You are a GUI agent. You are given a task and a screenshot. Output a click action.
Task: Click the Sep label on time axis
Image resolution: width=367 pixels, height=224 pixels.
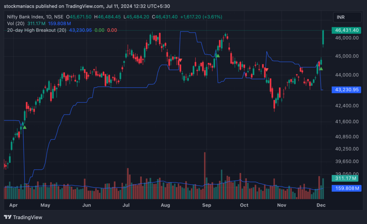[x=206, y=205]
